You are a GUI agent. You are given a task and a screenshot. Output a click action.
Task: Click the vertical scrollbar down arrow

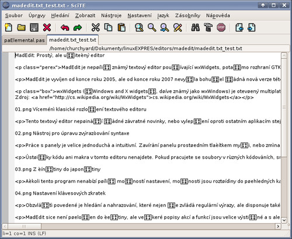coord(284,220)
